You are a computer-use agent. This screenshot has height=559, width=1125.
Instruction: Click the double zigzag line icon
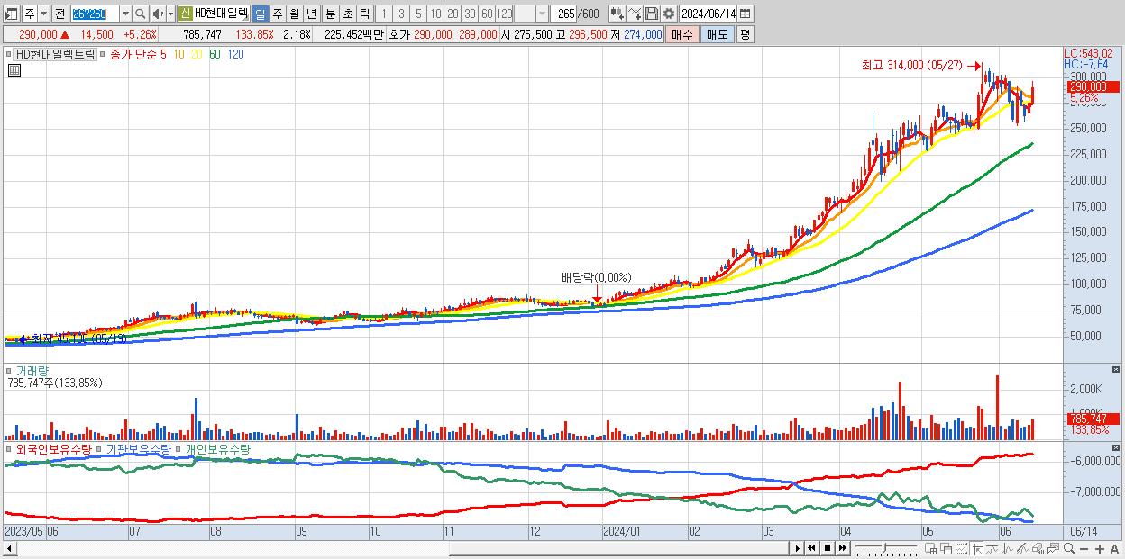[x=1022, y=549]
